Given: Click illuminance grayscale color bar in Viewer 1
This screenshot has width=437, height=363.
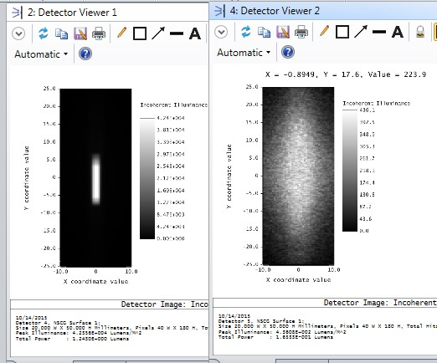Looking at the screenshot, I should coord(147,178).
